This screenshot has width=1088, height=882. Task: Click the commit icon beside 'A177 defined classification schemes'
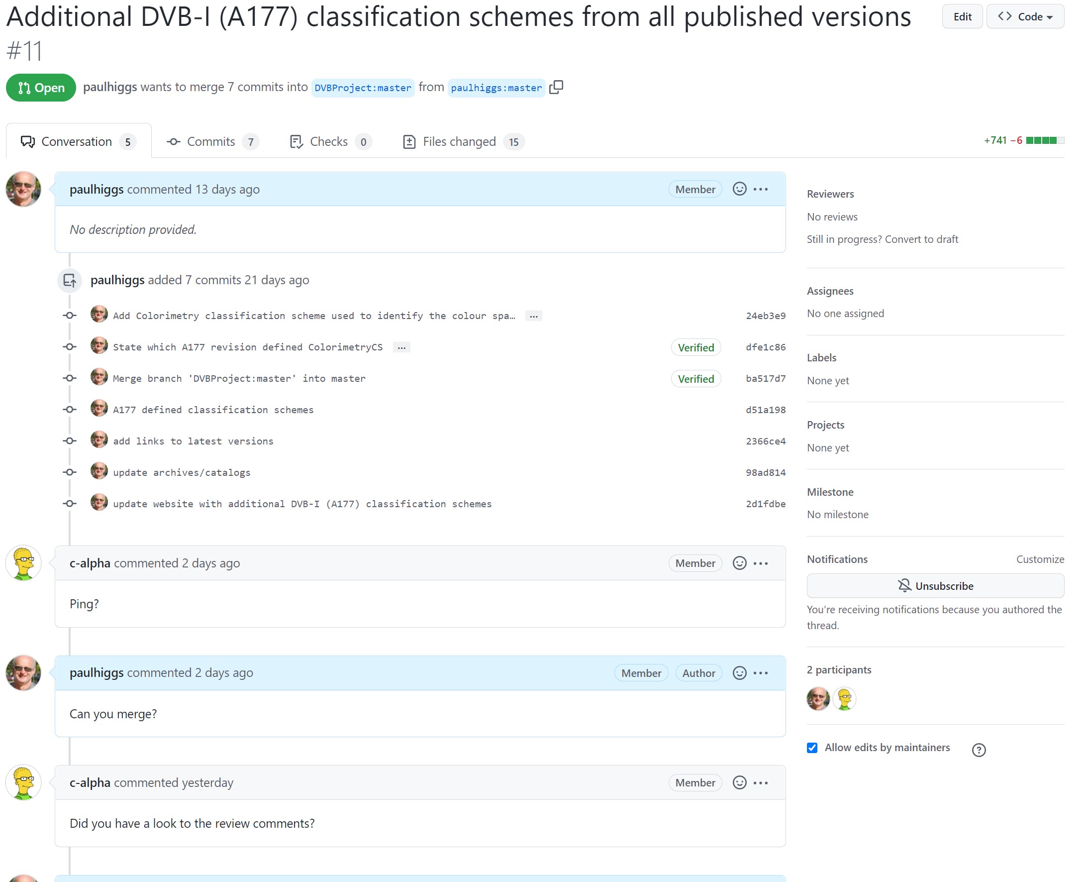pyautogui.click(x=70, y=409)
